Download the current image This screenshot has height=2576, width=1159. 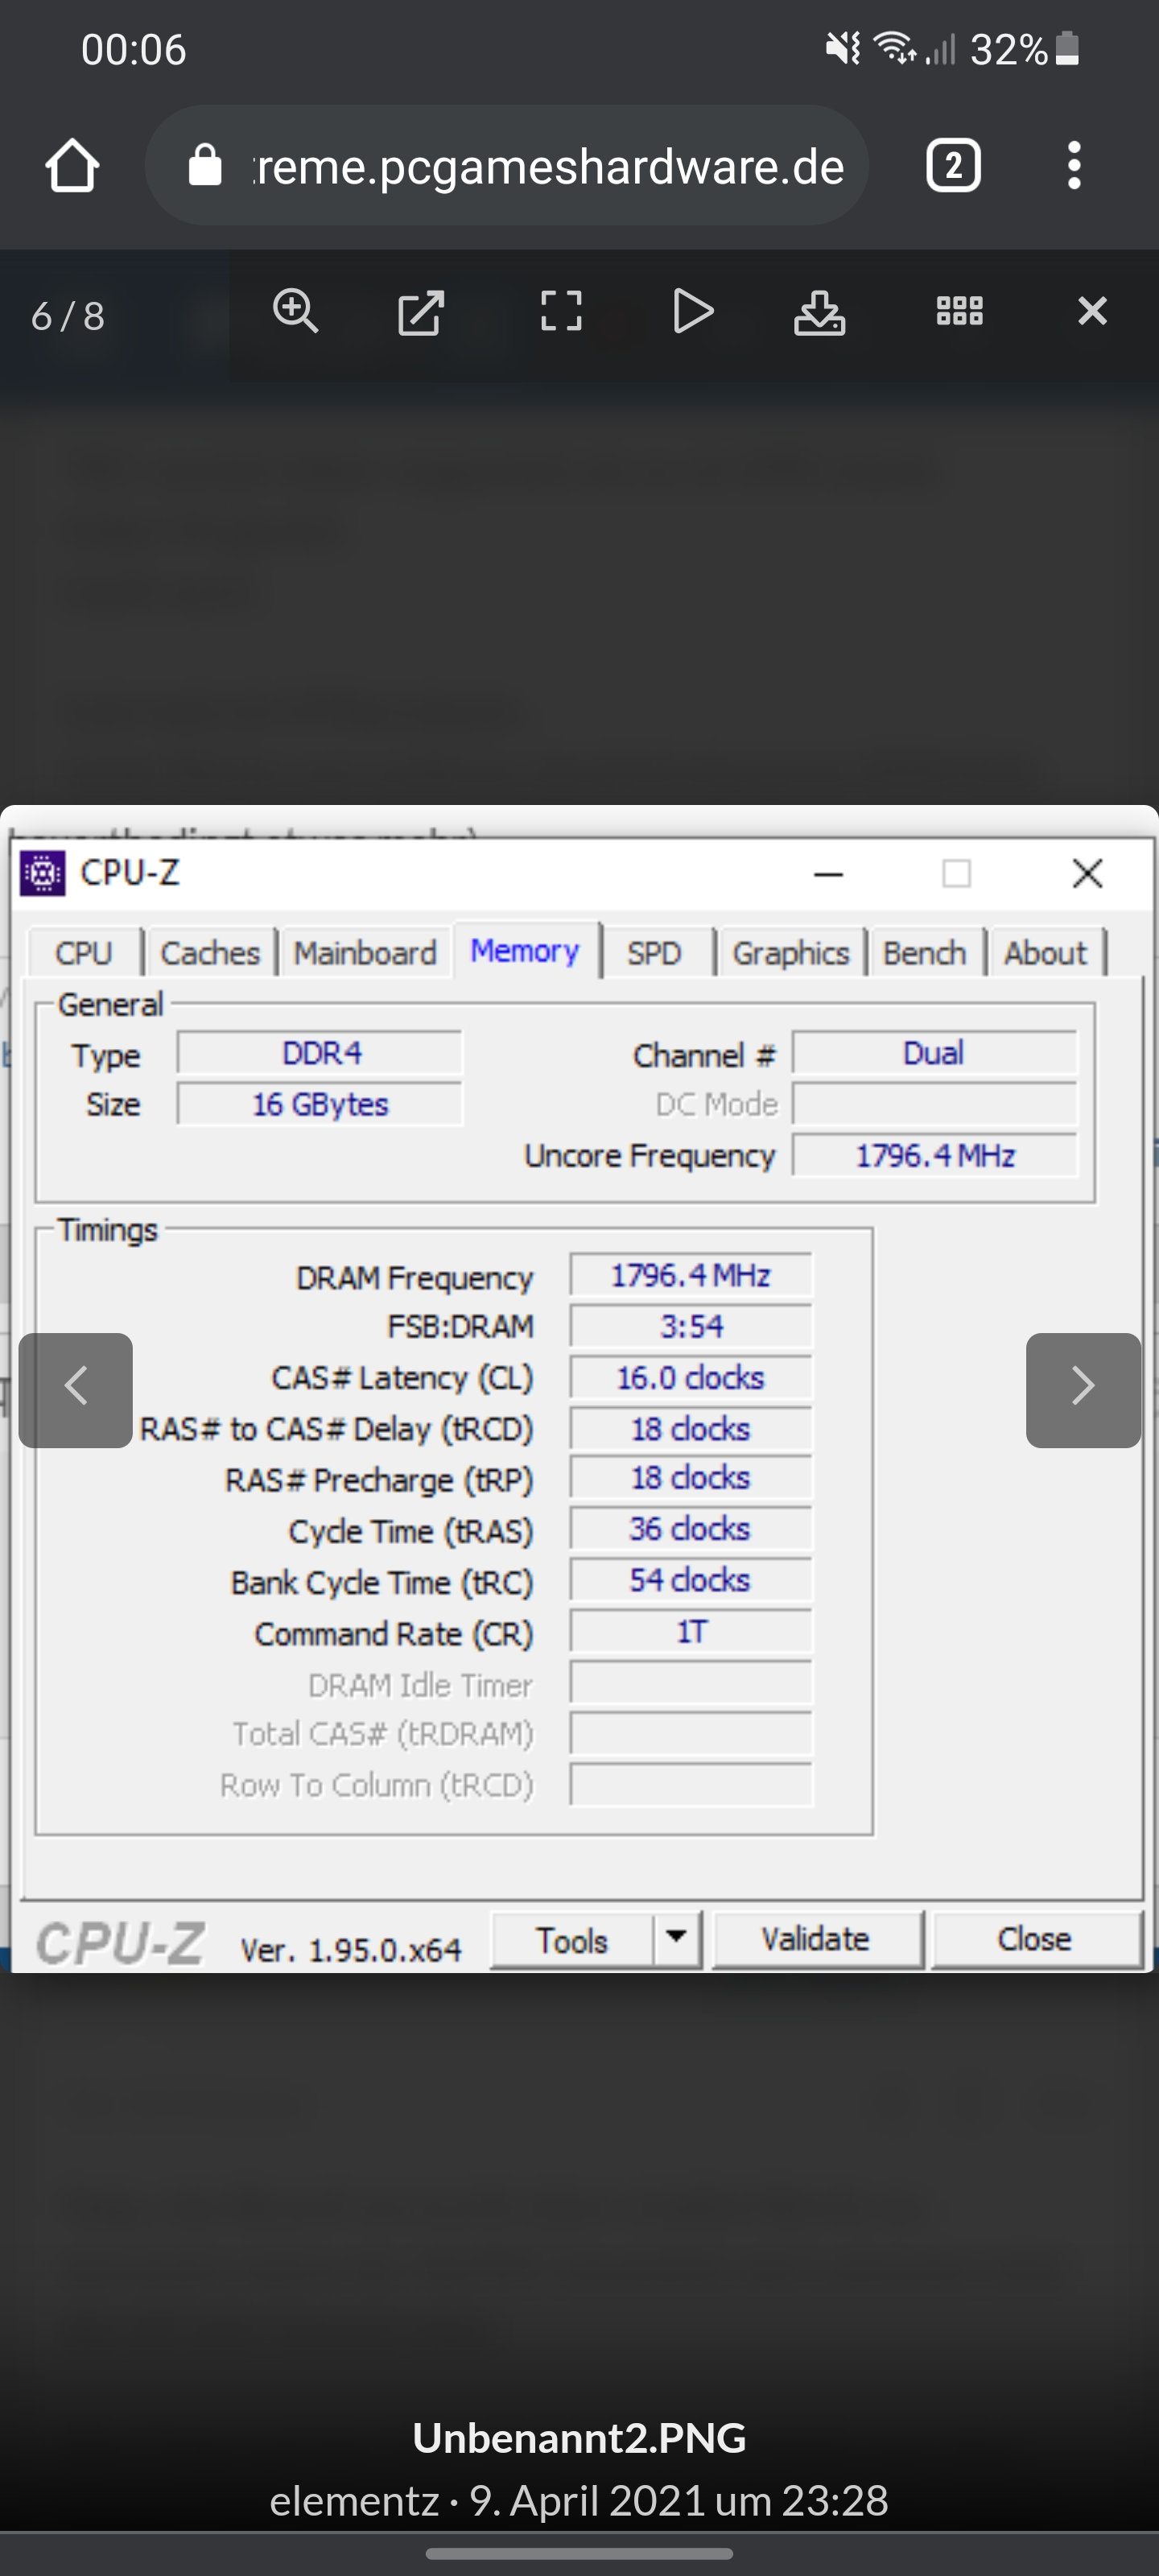click(x=819, y=312)
